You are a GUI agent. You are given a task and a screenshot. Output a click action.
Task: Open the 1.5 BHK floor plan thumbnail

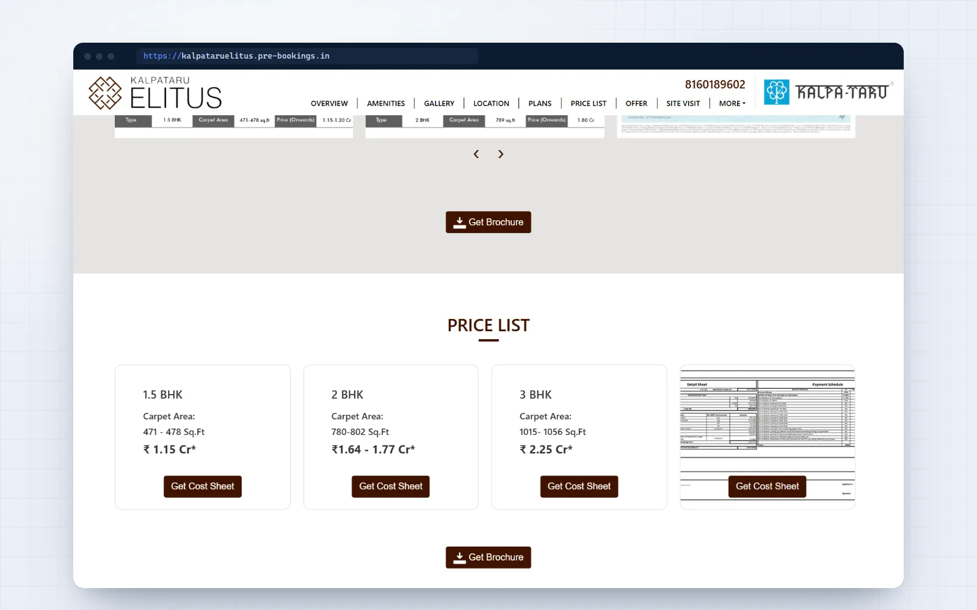point(234,126)
